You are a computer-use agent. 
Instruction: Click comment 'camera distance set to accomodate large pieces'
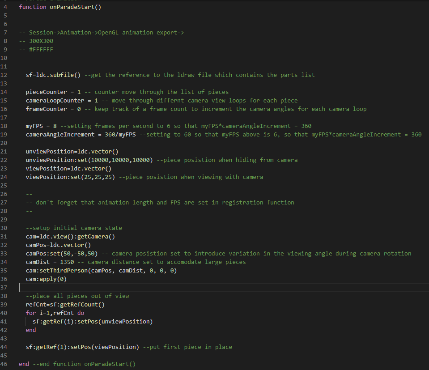tap(166, 262)
